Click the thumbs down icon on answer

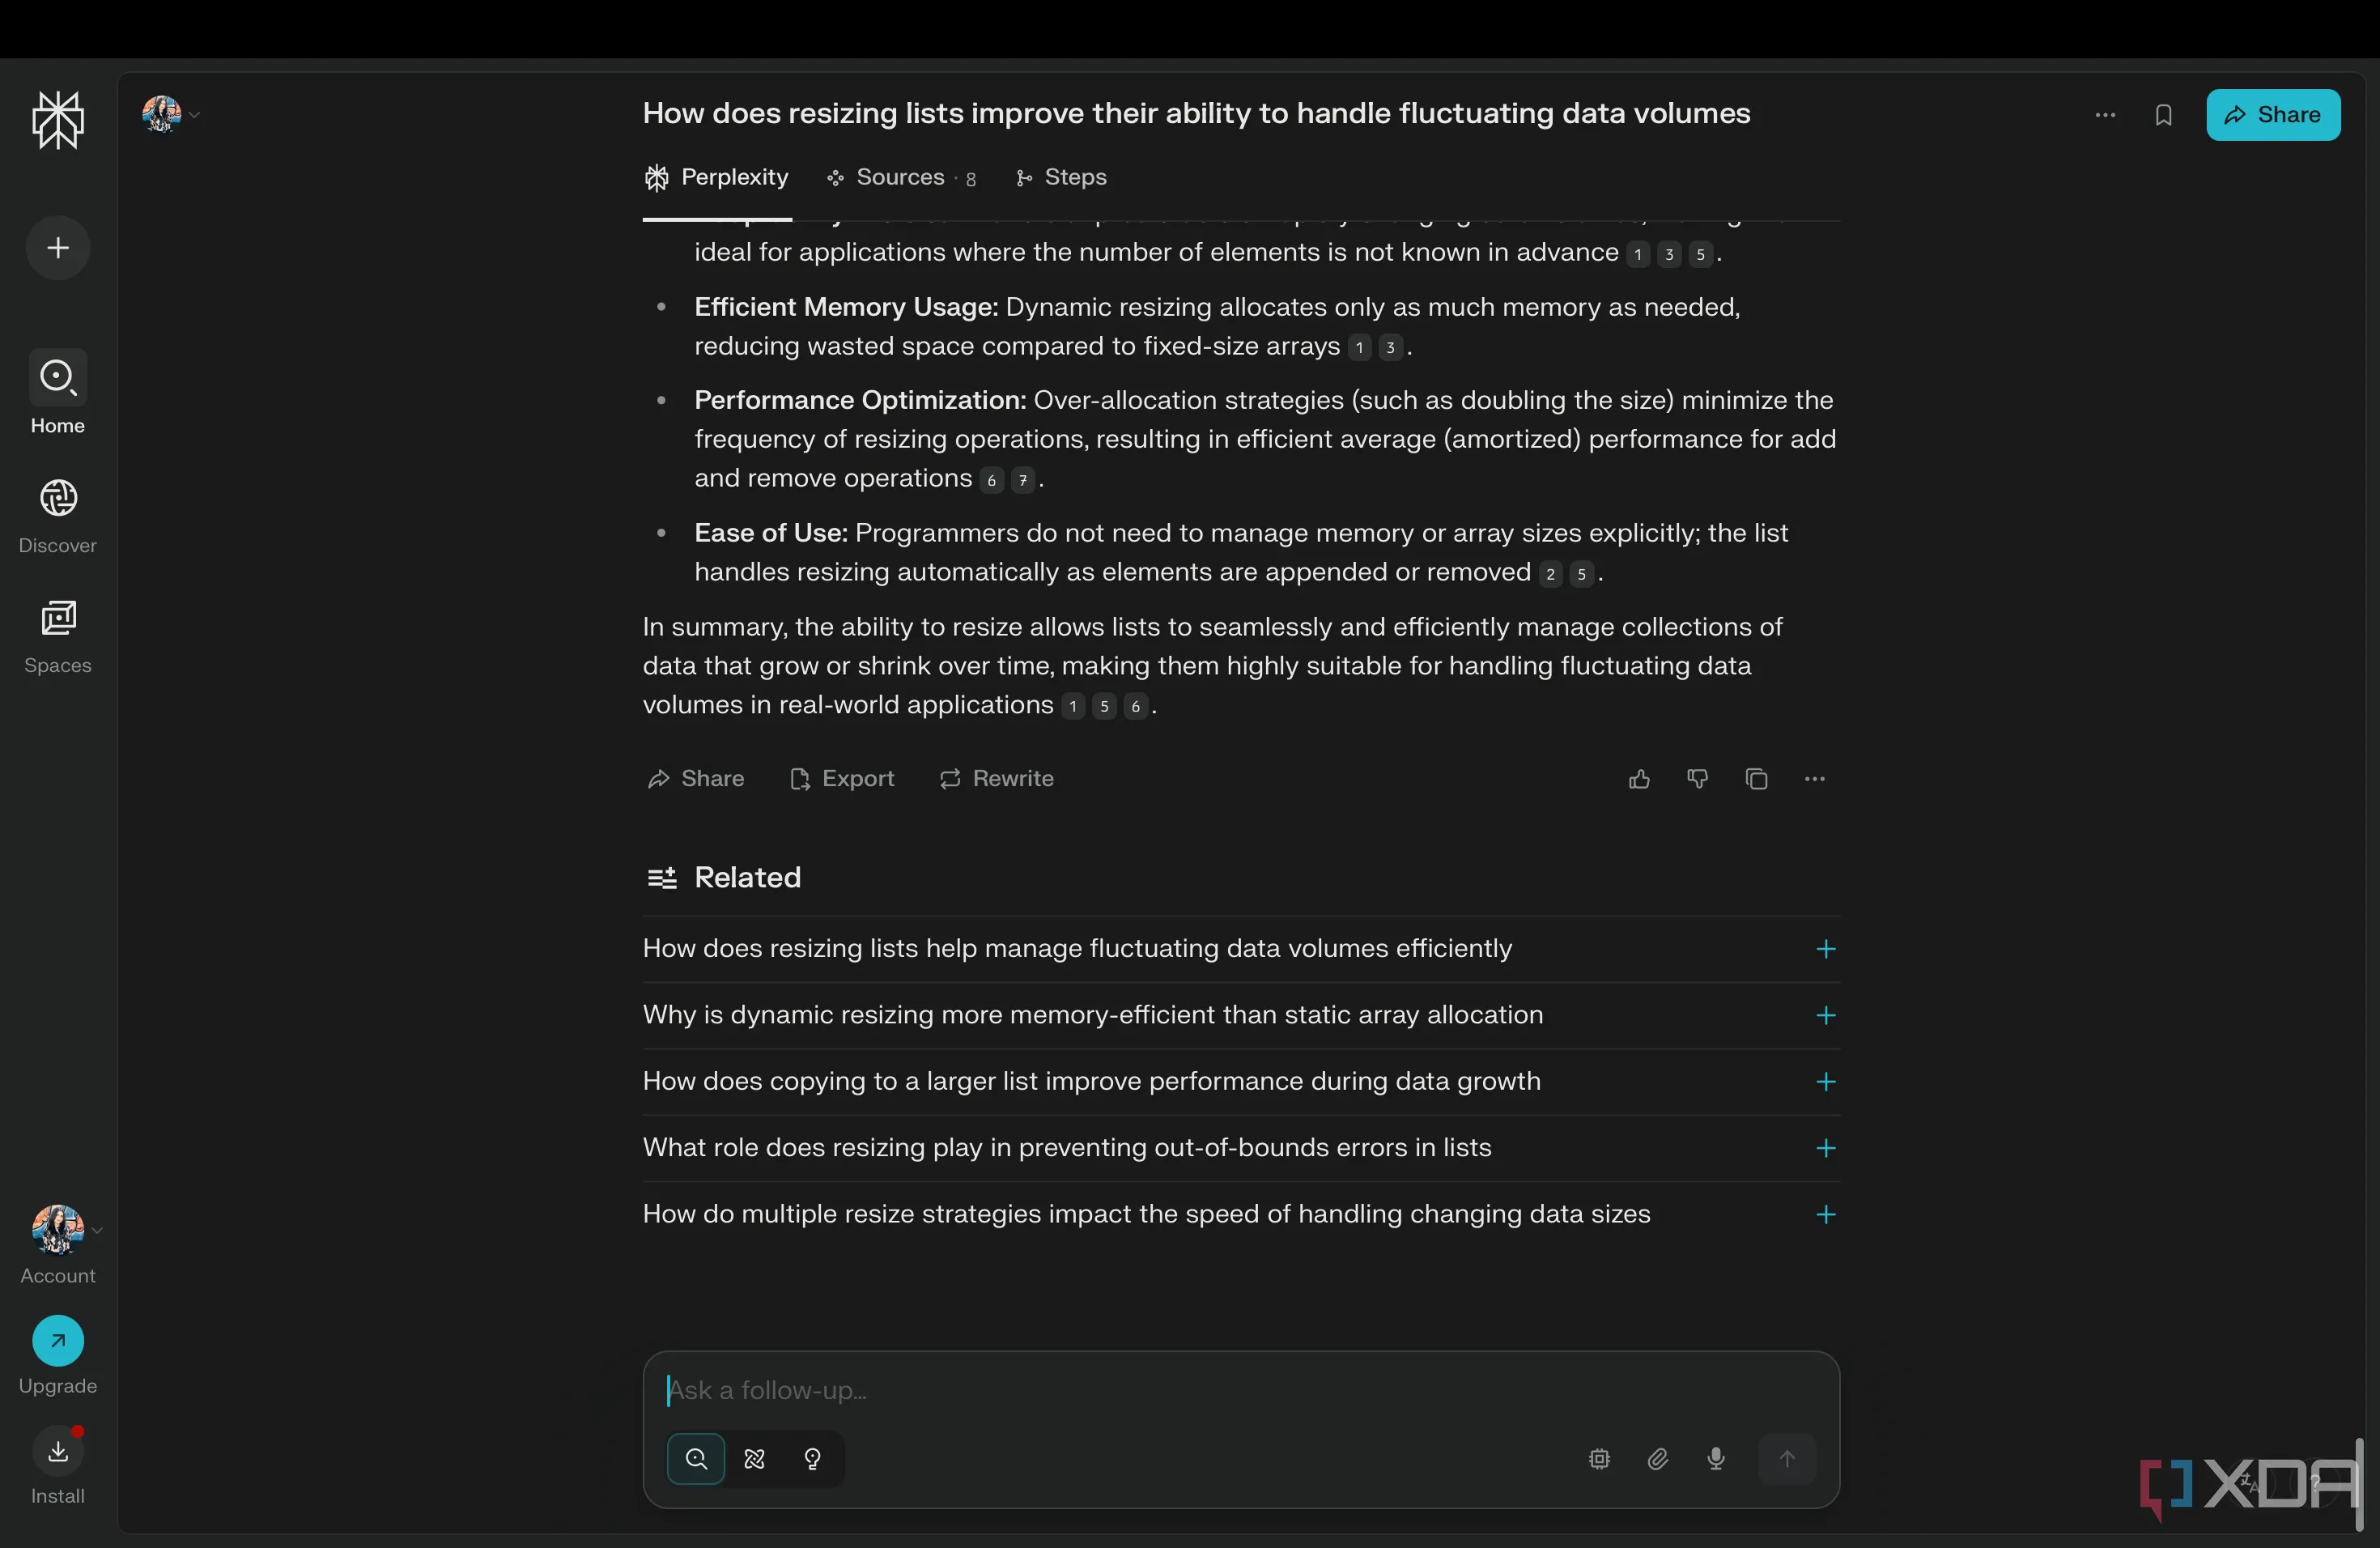[1697, 779]
